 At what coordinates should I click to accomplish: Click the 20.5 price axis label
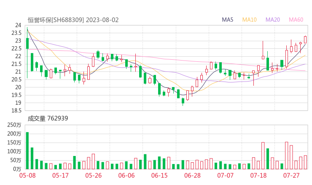click(16, 79)
